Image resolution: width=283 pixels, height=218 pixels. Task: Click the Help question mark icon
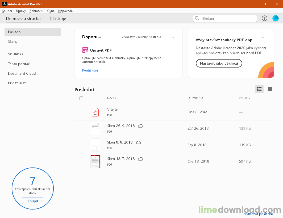click(264, 18)
